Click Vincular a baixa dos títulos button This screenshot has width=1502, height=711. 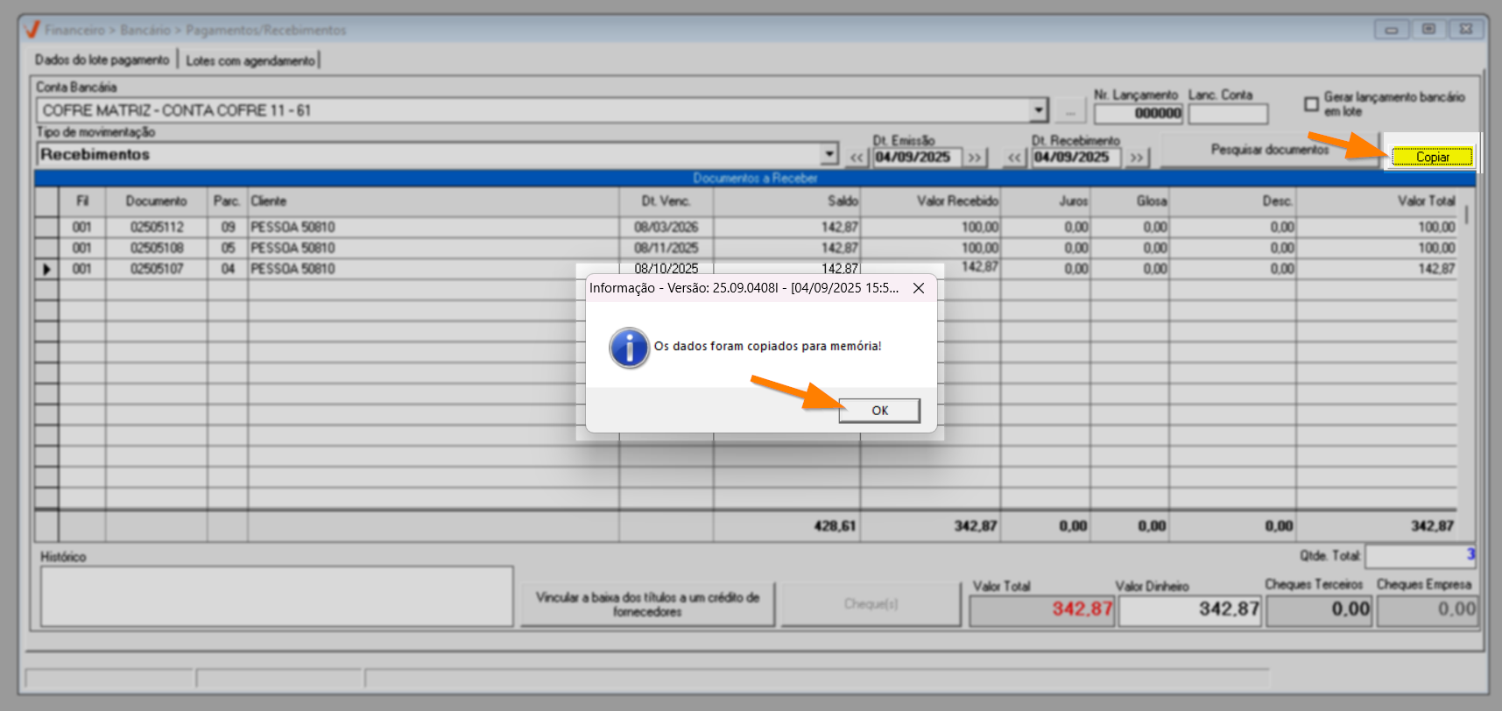point(647,604)
